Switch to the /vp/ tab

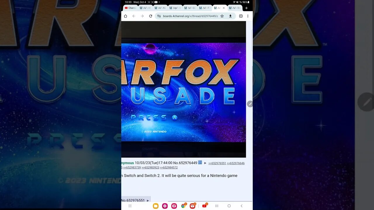click(x=175, y=8)
